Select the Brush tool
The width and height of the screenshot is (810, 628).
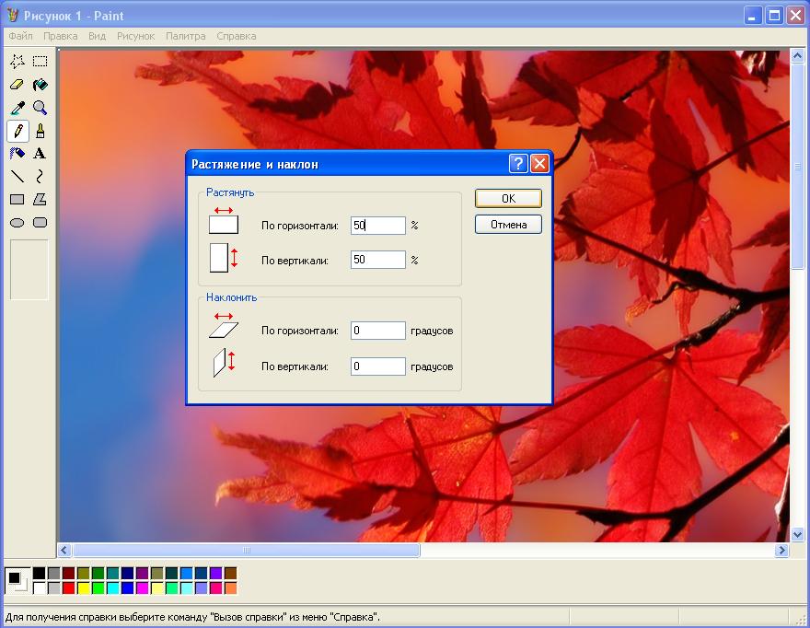tap(40, 131)
